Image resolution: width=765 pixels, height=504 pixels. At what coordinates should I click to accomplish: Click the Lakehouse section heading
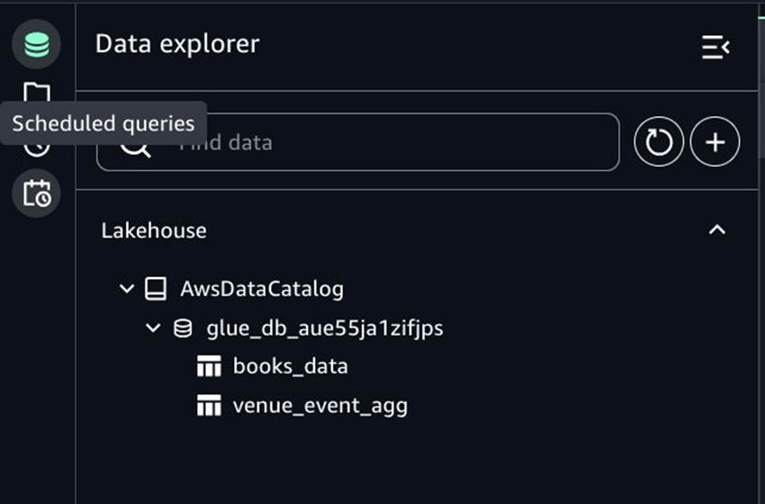pyautogui.click(x=154, y=230)
